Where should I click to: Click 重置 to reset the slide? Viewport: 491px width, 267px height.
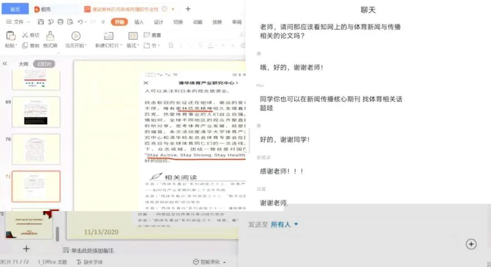click(x=152, y=35)
